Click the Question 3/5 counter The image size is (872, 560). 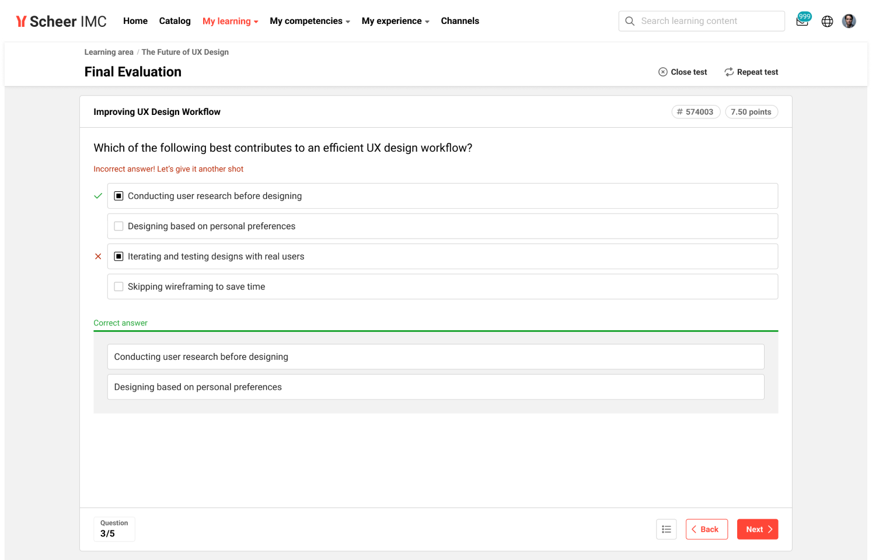114,529
